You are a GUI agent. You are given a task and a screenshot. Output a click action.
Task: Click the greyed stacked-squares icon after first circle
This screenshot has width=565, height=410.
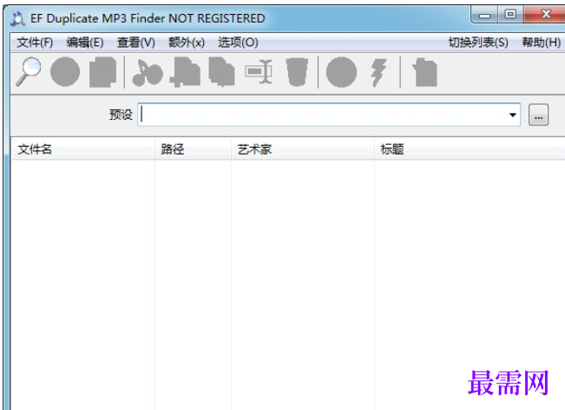[103, 72]
